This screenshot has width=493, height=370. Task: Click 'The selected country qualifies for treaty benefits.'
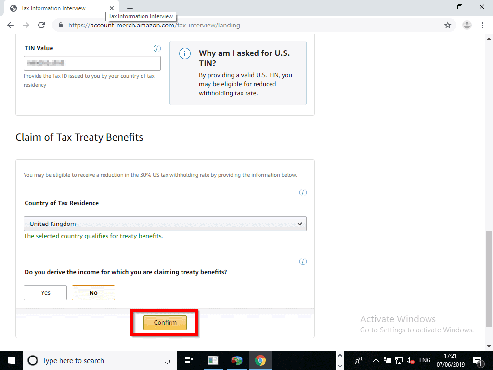point(93,236)
